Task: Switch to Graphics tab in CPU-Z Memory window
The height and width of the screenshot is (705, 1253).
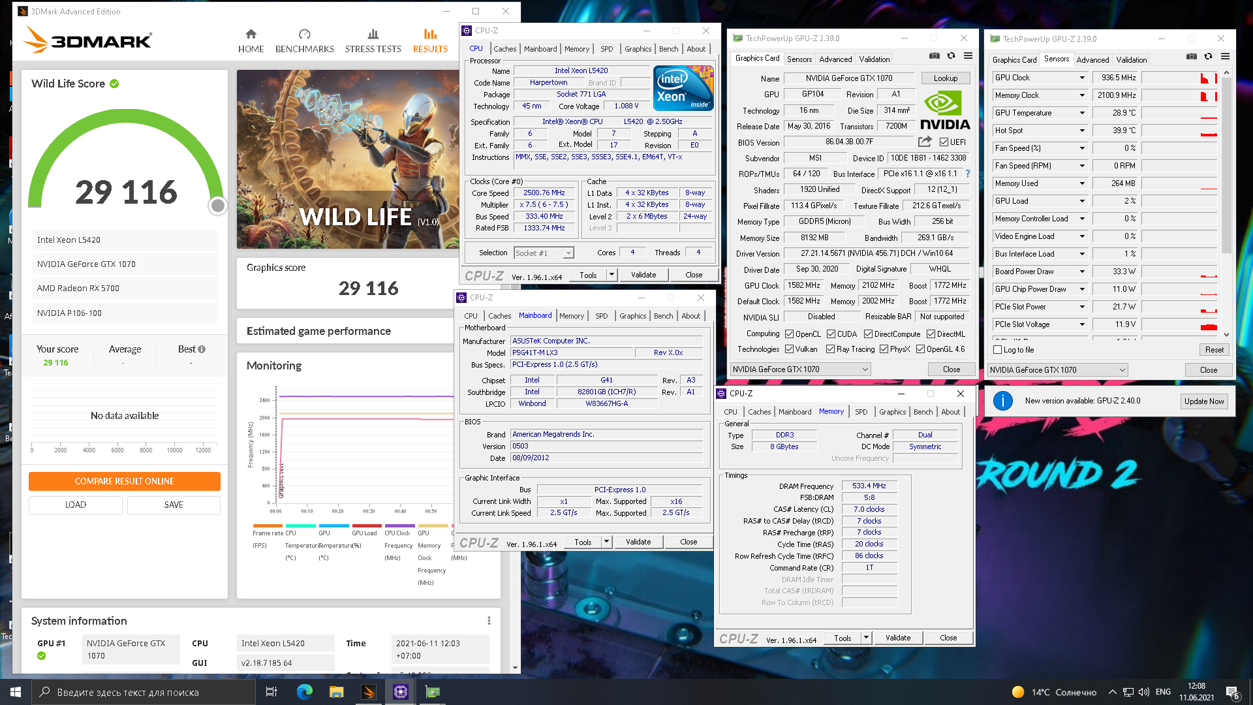Action: tap(892, 412)
